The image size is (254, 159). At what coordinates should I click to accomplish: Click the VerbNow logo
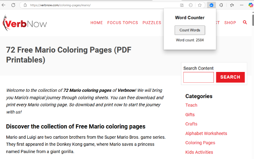pyautogui.click(x=25, y=23)
